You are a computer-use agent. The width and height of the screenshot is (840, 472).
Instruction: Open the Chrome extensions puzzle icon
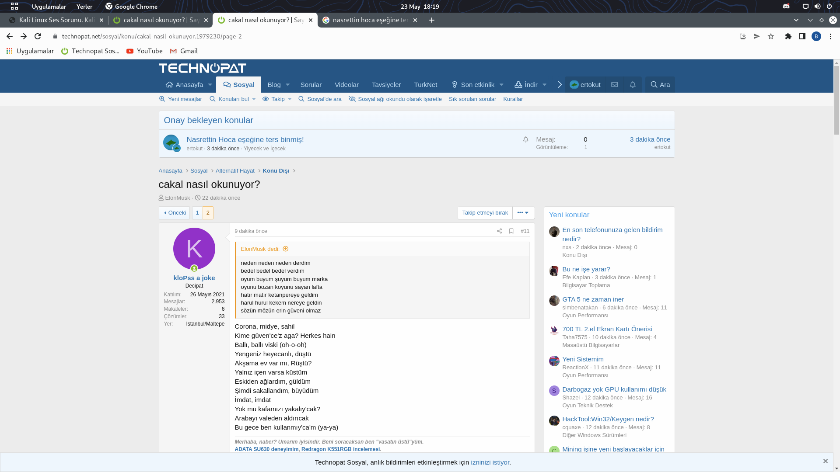pyautogui.click(x=788, y=36)
